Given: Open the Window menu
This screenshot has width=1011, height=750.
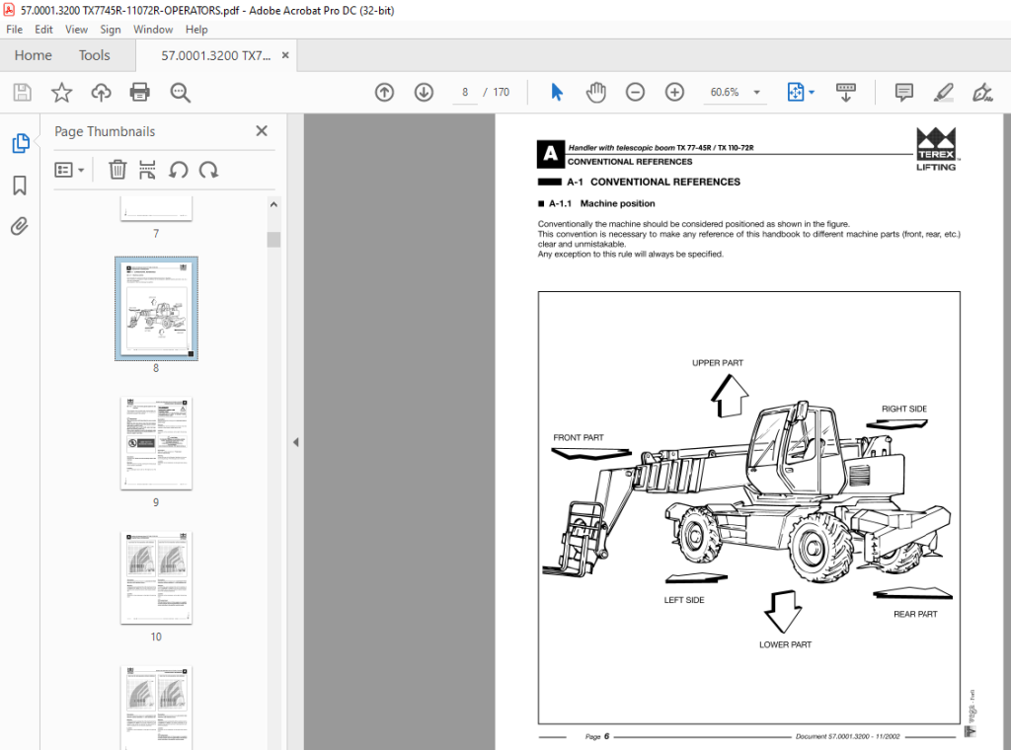Looking at the screenshot, I should pos(153,29).
